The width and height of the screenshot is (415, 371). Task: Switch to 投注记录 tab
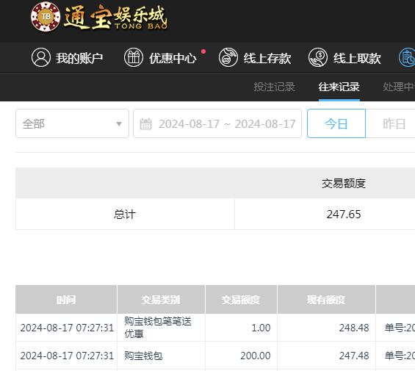(275, 87)
